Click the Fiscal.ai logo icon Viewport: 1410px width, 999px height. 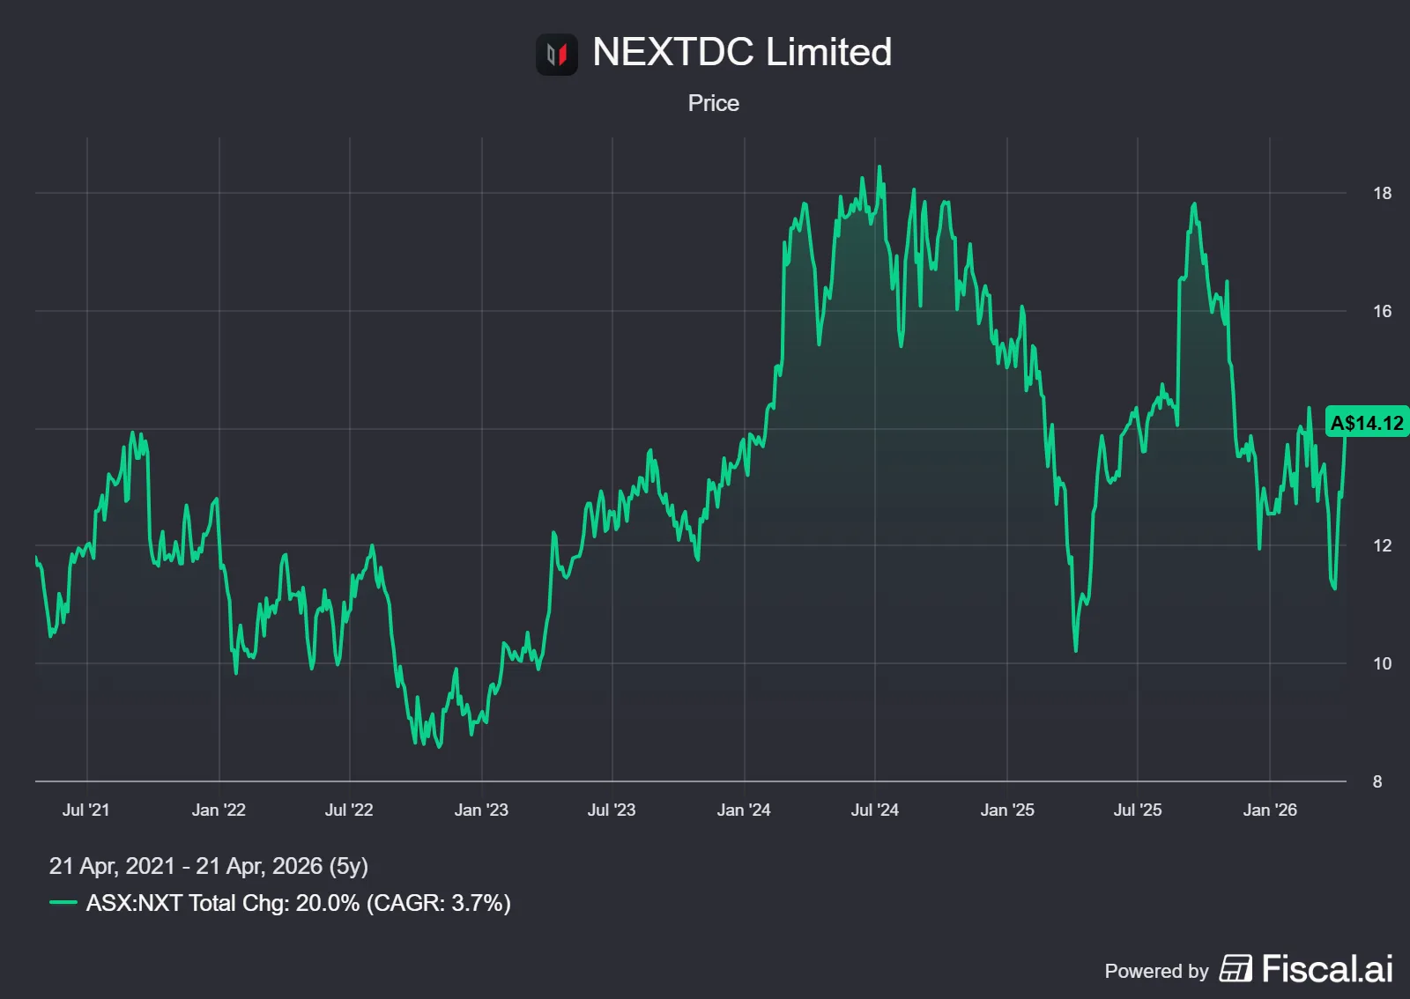[1236, 968]
